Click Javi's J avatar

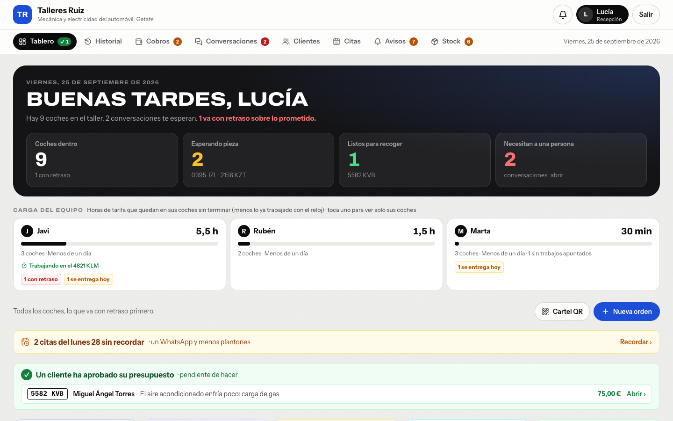pyautogui.click(x=27, y=231)
